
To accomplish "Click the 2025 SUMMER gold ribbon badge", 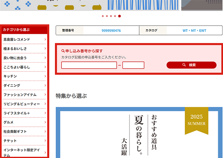I will point(197,121).
